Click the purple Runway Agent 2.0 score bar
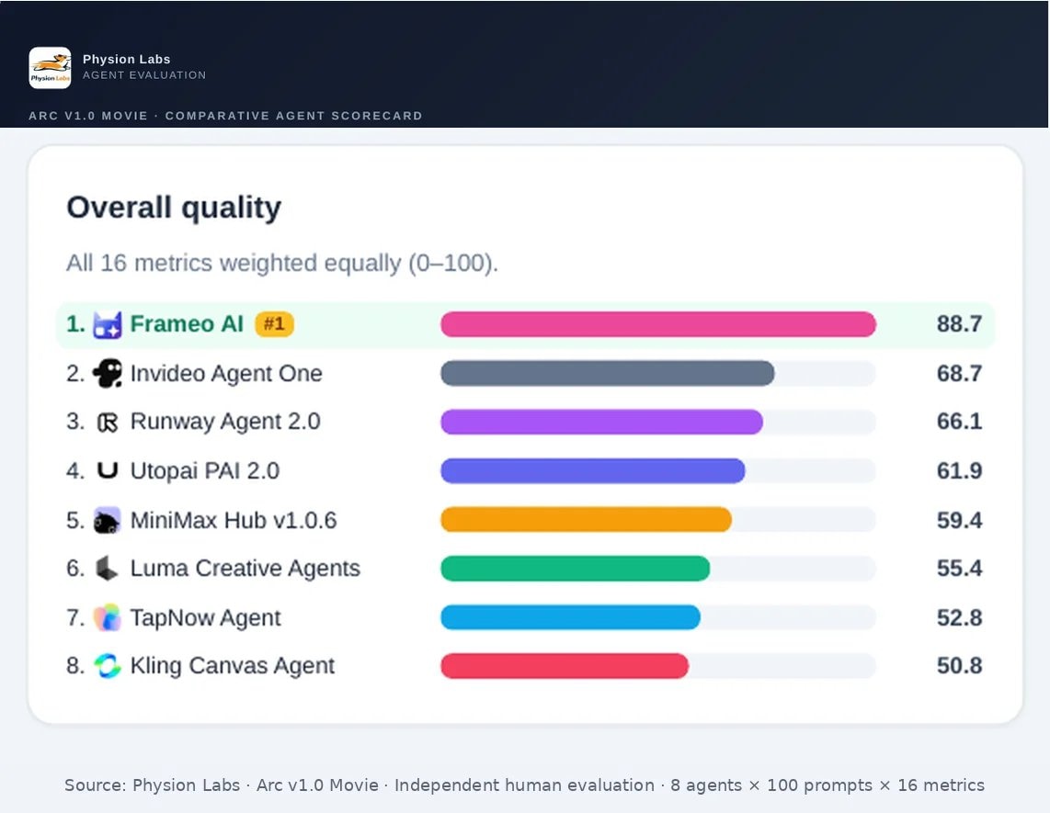Viewport: 1050px width, 813px height. pyautogui.click(x=601, y=423)
